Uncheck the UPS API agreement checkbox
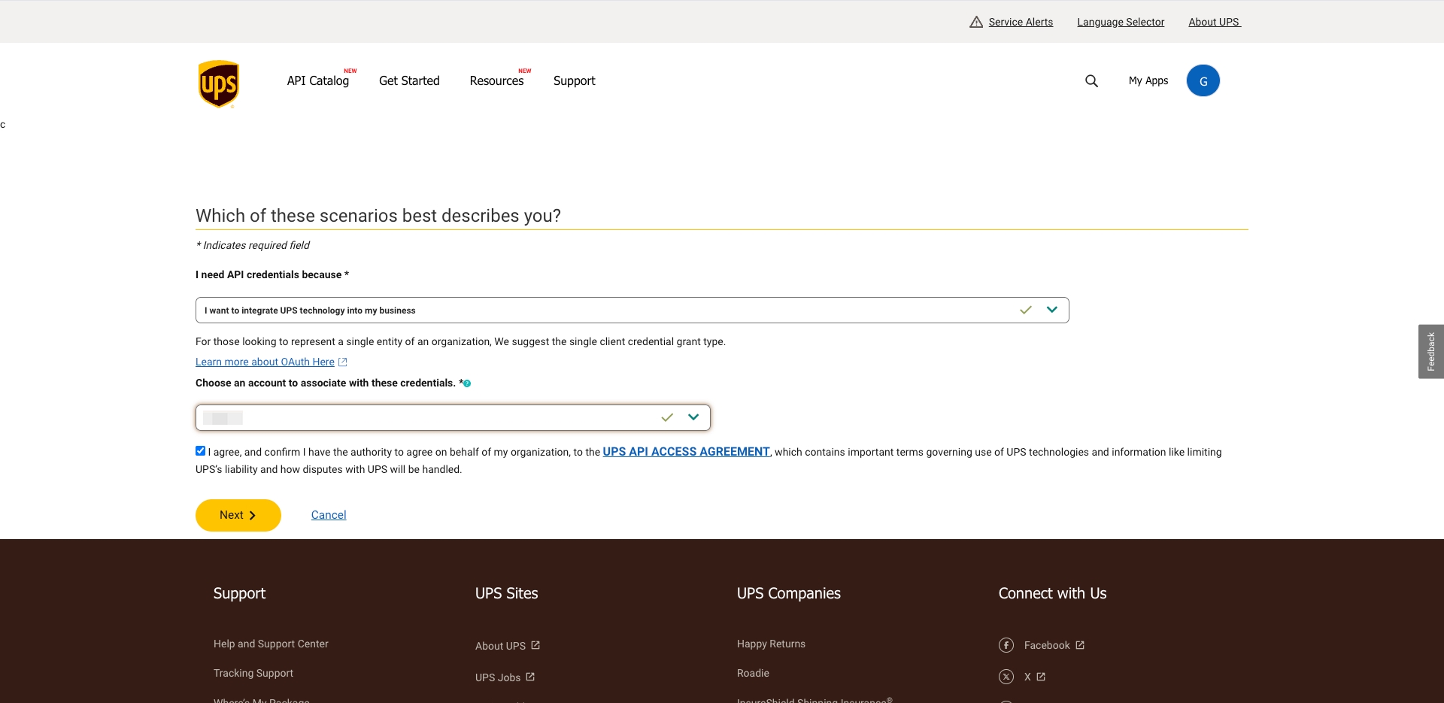The height and width of the screenshot is (703, 1444). [200, 451]
